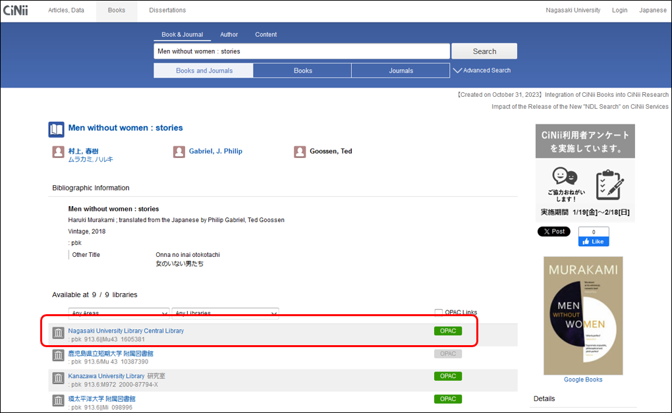
Task: Focus the search text field
Action: [x=302, y=51]
